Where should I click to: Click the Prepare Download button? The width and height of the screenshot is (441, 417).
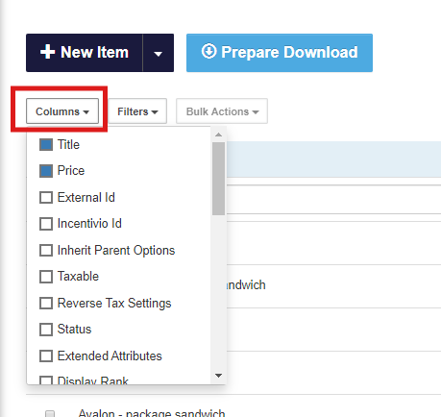[x=280, y=53]
